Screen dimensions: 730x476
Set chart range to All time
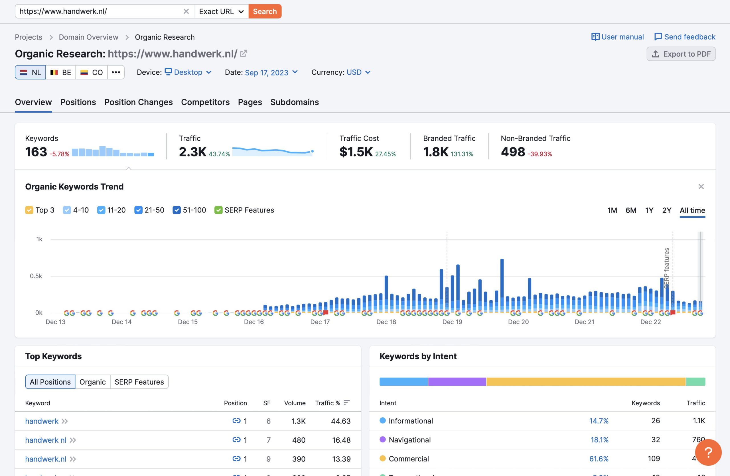tap(692, 210)
